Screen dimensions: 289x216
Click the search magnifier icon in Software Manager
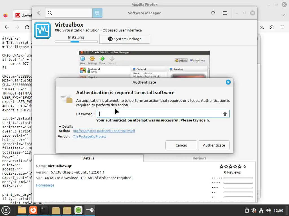50,13
